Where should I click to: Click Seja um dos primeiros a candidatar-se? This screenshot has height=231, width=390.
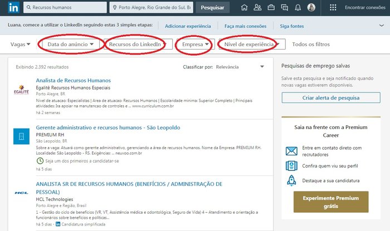pyautogui.click(x=82, y=161)
